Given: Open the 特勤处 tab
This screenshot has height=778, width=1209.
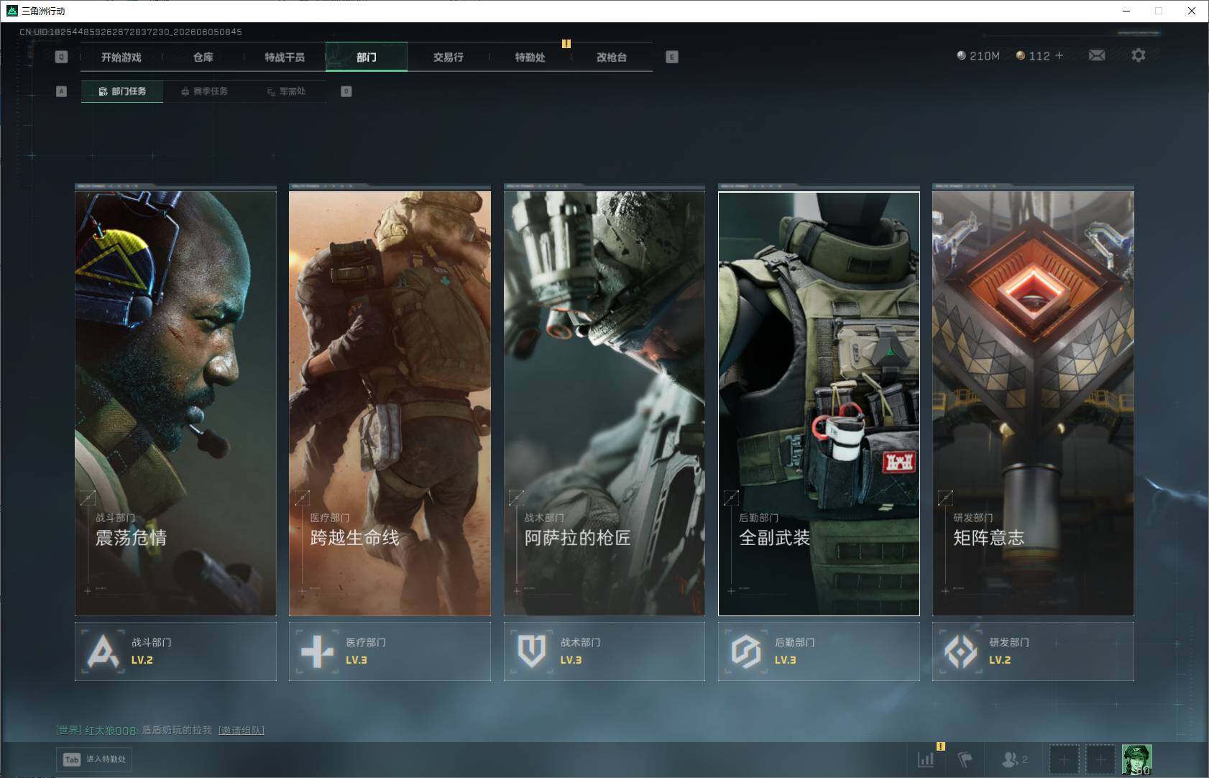Looking at the screenshot, I should (530, 57).
